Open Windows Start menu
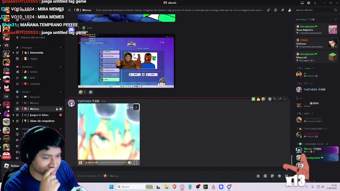The height and width of the screenshot is (191, 340). [x=111, y=187]
